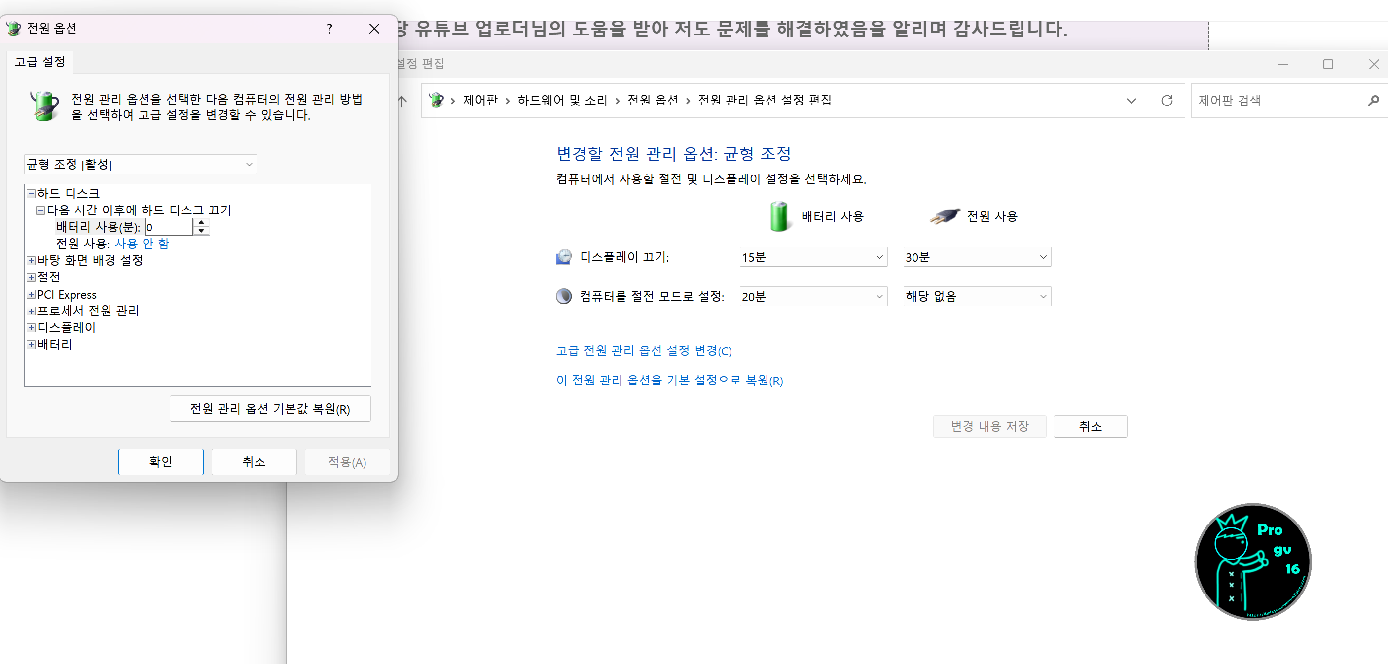
Task: Click the 변경 내용 저장 button
Action: [x=989, y=426]
